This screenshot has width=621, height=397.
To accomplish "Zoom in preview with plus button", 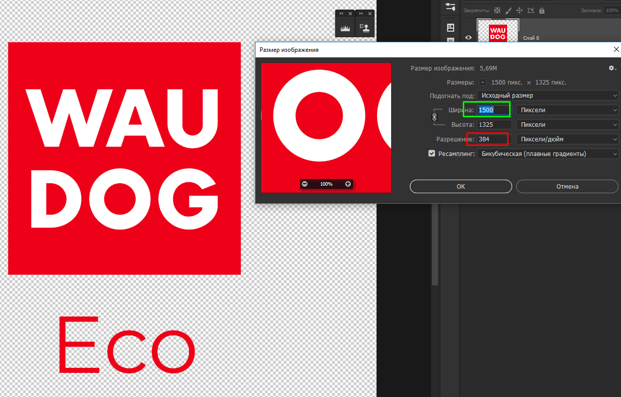I will [348, 184].
